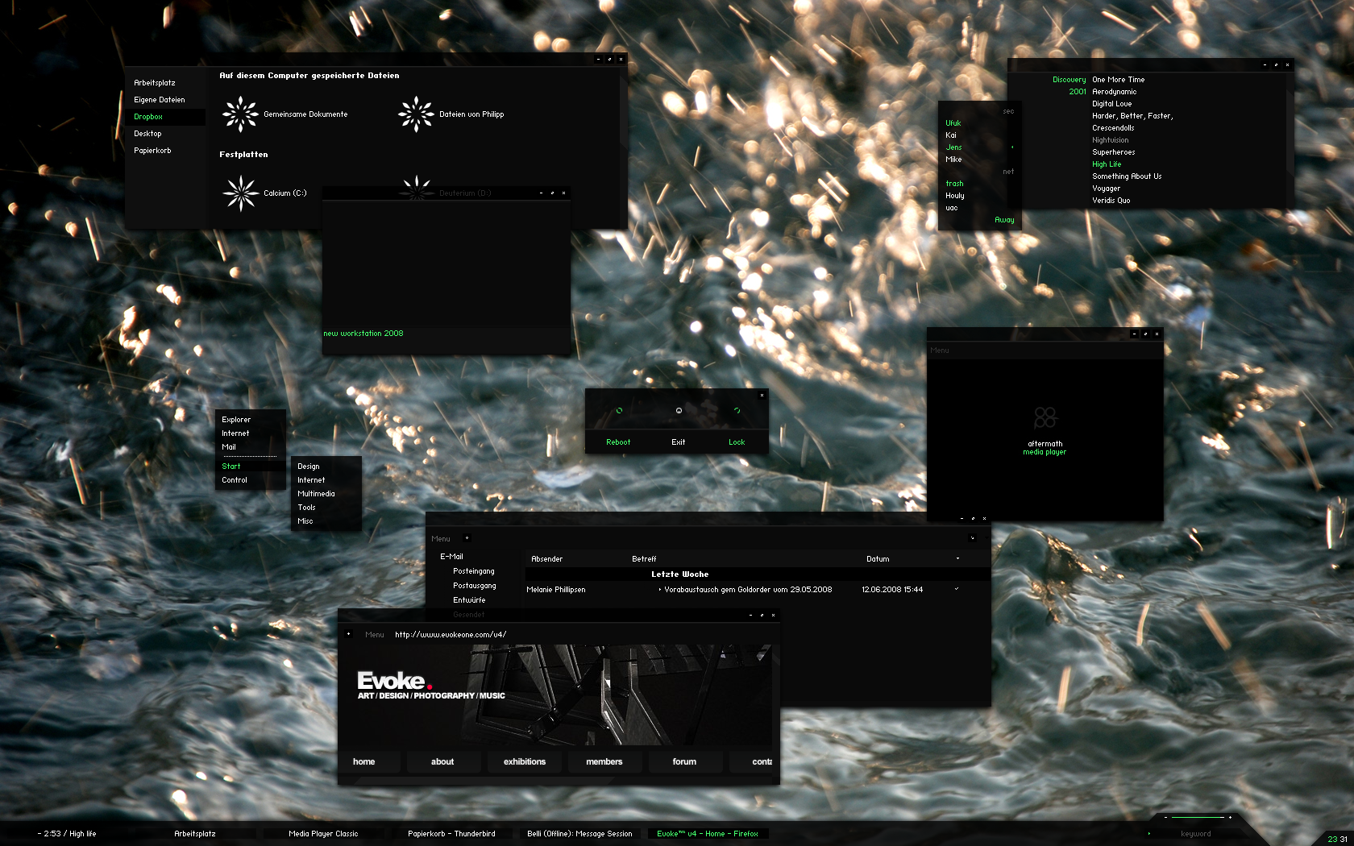The height and width of the screenshot is (846, 1354).
Task: Click the Reboot power icon
Action: [619, 411]
